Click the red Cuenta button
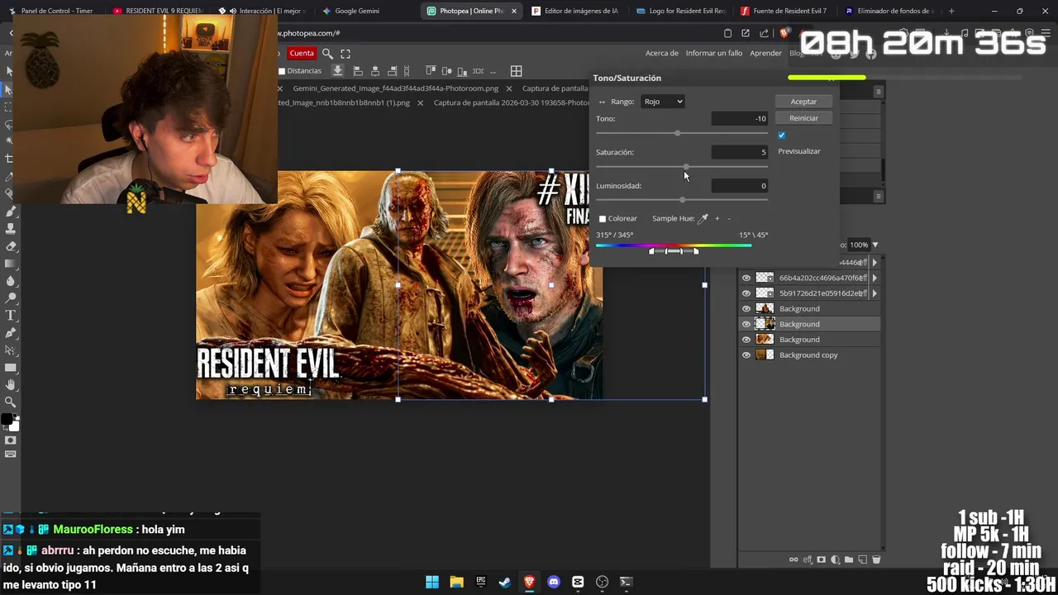Viewport: 1058px width, 595px height. pos(302,53)
